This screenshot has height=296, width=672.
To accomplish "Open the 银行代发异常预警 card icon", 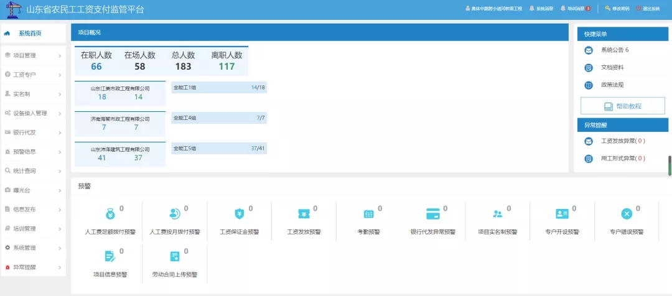I will point(433,214).
